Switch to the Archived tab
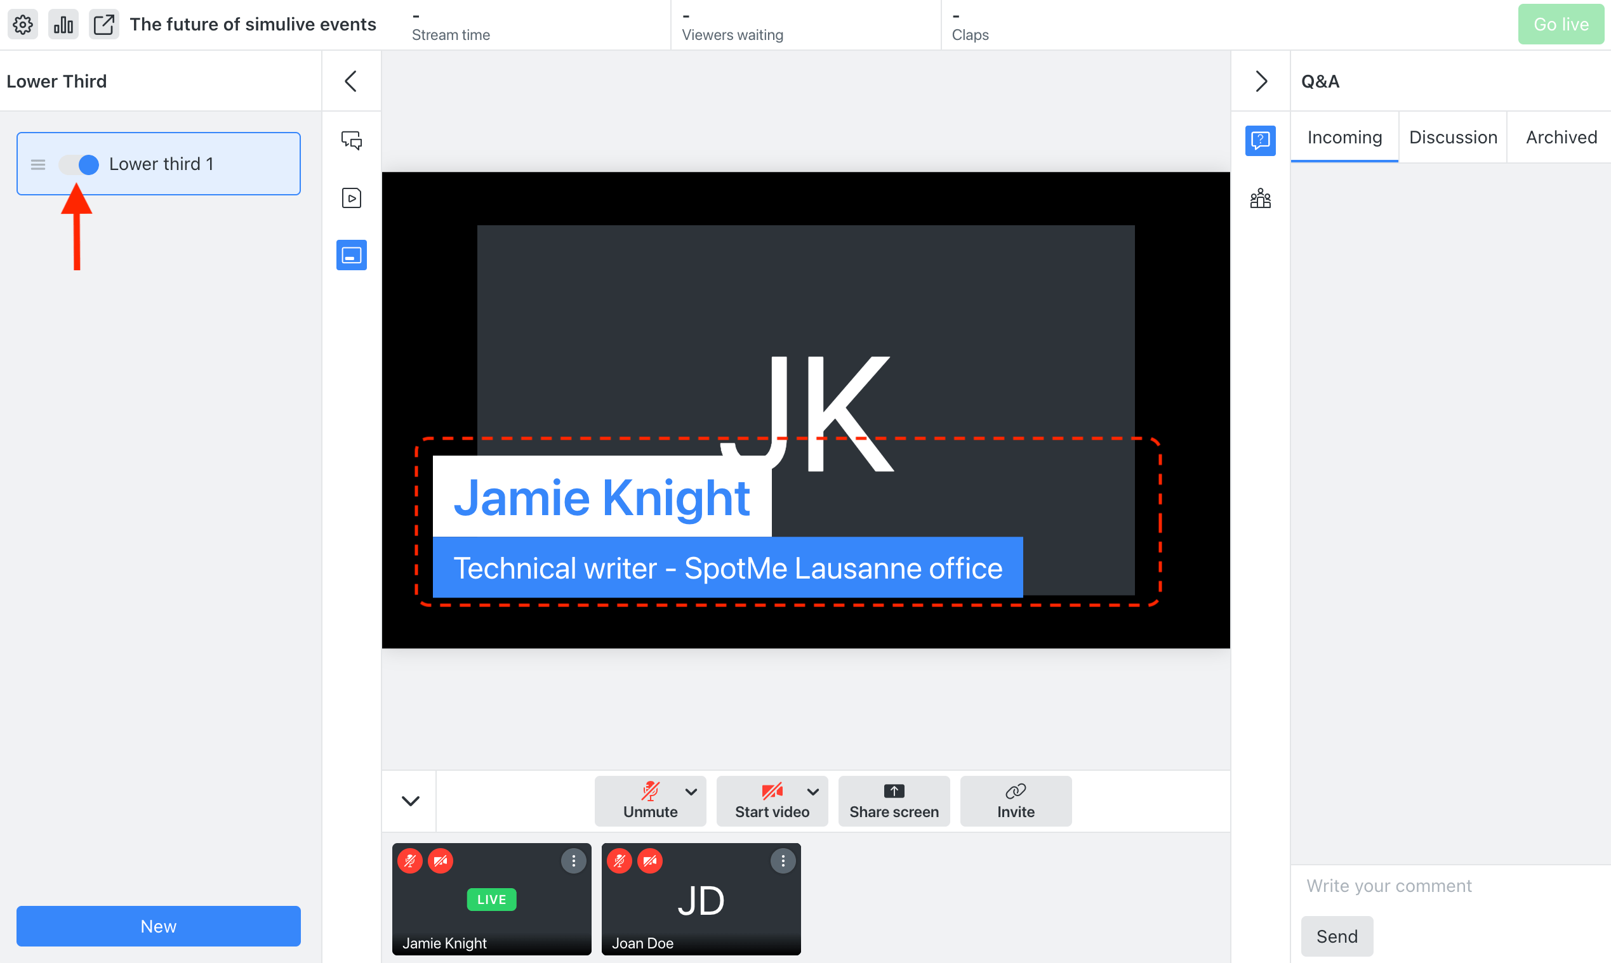 tap(1561, 137)
